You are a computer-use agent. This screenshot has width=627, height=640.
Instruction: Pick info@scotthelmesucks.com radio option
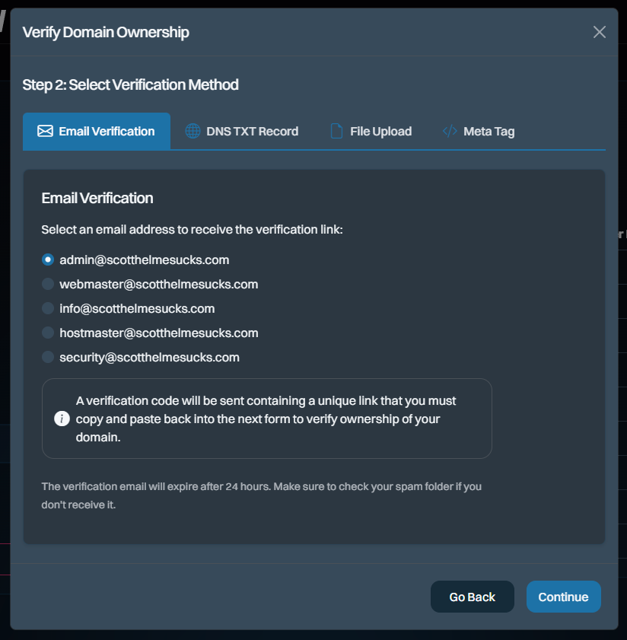(x=48, y=308)
